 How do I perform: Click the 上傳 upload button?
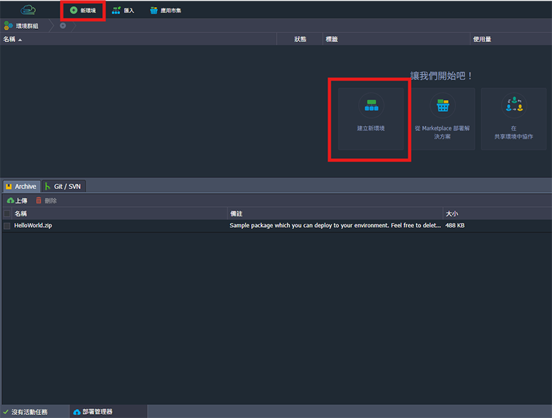(x=17, y=201)
